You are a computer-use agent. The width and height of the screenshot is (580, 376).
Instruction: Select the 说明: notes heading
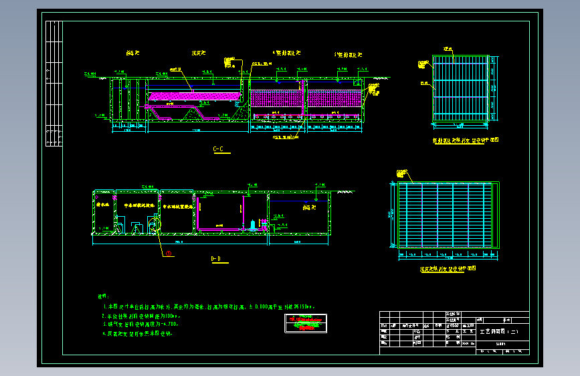tap(103, 296)
